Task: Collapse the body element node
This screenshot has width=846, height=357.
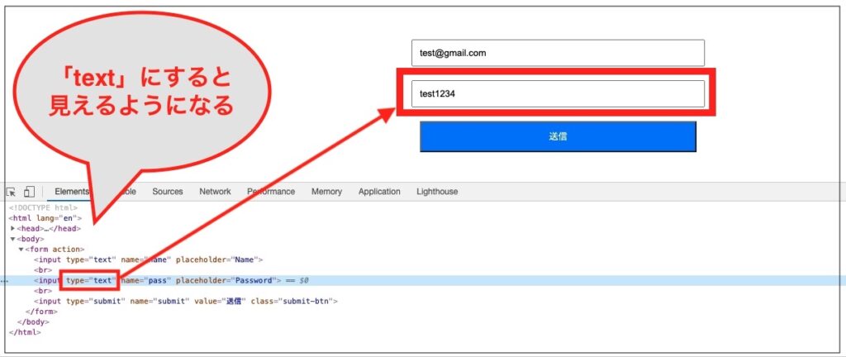Action: [12, 239]
